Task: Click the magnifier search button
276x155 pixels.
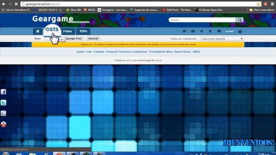Action: coord(240,20)
